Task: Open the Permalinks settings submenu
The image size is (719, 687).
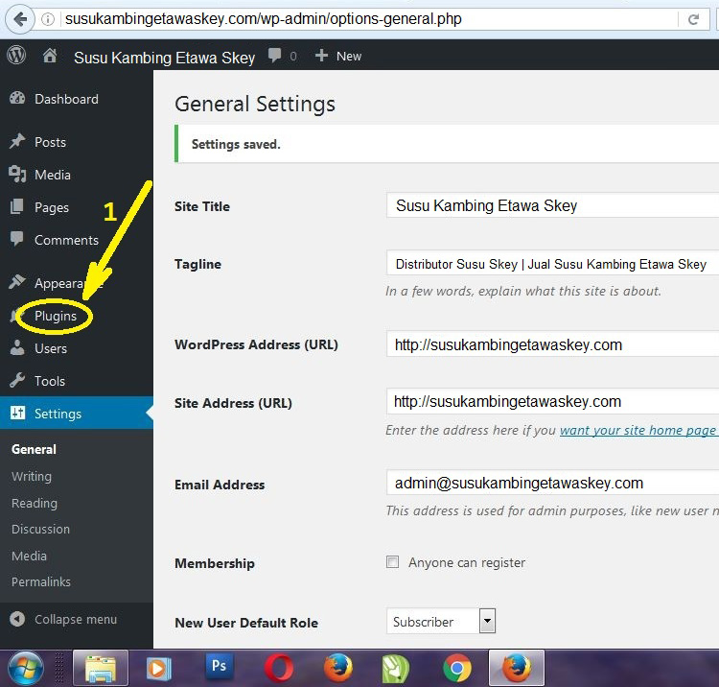Action: pos(41,581)
